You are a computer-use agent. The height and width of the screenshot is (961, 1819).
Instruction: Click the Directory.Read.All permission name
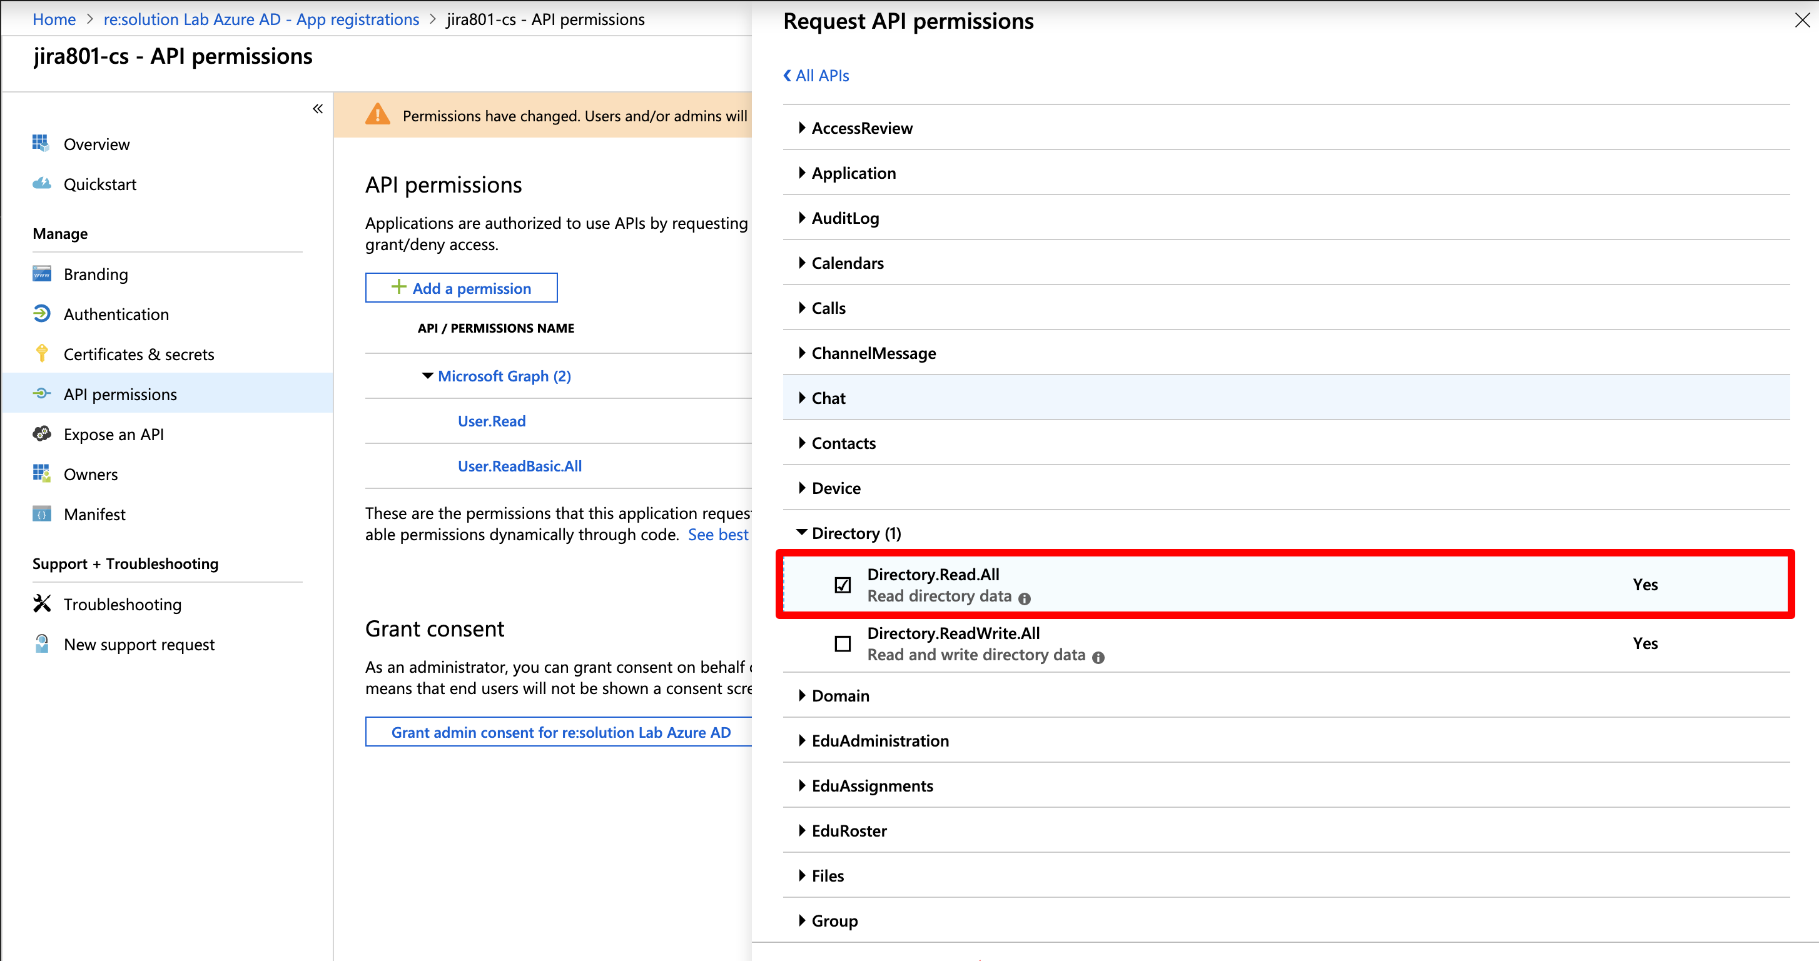coord(933,575)
